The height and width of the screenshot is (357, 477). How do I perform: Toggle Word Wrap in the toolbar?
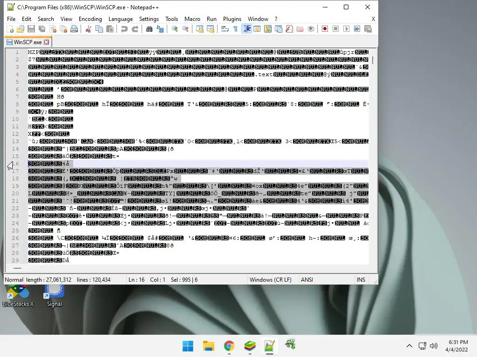[225, 29]
